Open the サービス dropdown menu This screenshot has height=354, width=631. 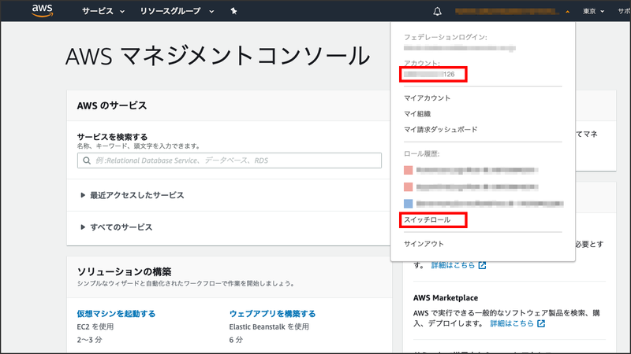coord(103,11)
